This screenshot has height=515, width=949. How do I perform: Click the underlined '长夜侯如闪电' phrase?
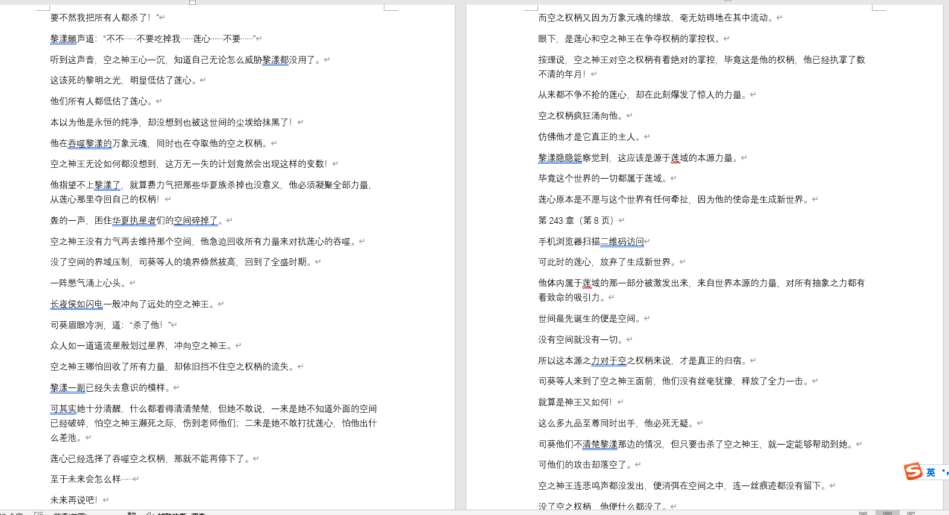77,304
